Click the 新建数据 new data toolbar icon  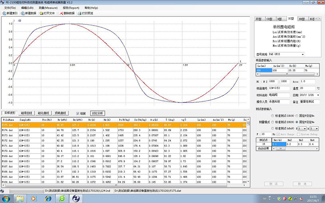click(x=23, y=13)
